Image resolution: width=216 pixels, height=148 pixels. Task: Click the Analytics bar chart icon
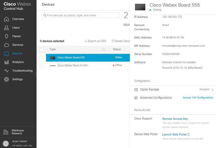pos(6,62)
